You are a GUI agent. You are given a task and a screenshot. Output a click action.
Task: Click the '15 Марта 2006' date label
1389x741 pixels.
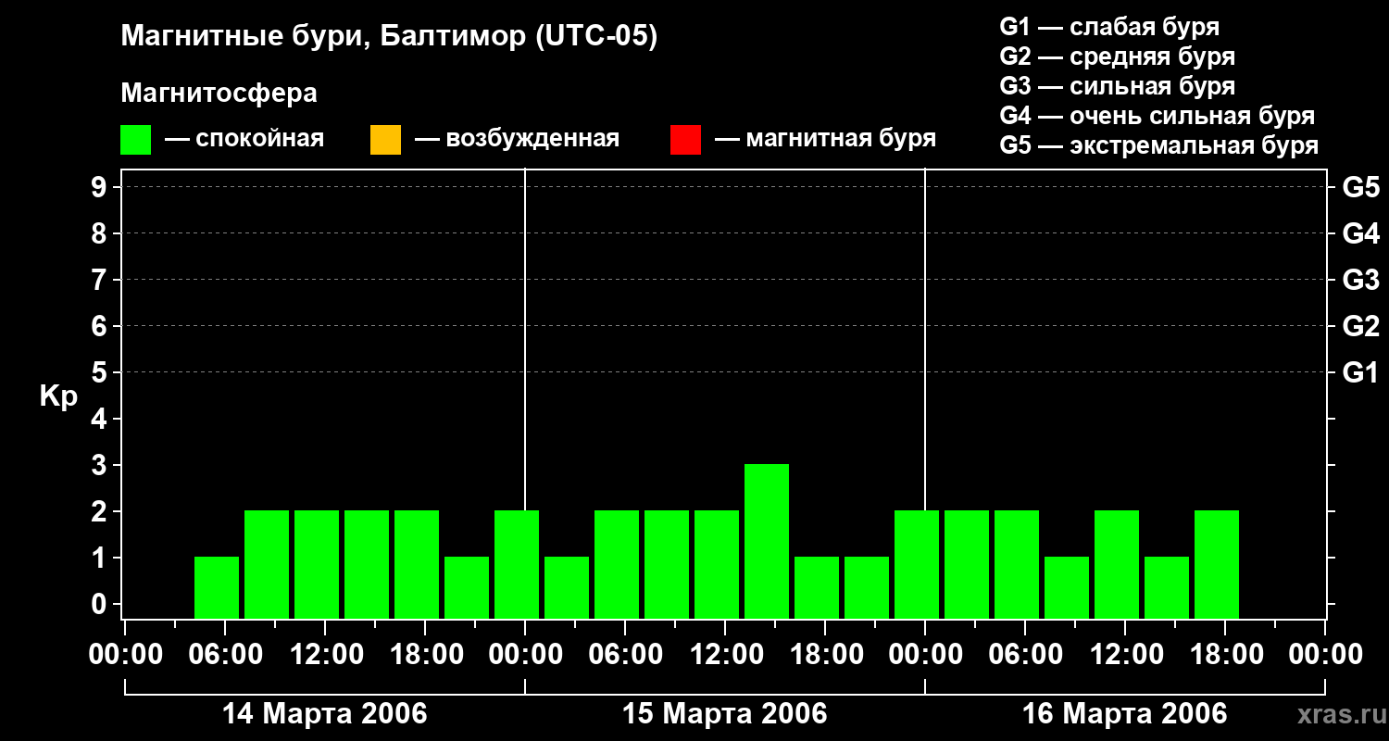(724, 714)
